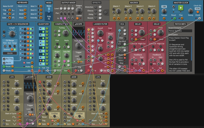The height and width of the screenshot is (128, 204).
Task: Click the Clear button on the first Delay
Action: (x=136, y=39)
